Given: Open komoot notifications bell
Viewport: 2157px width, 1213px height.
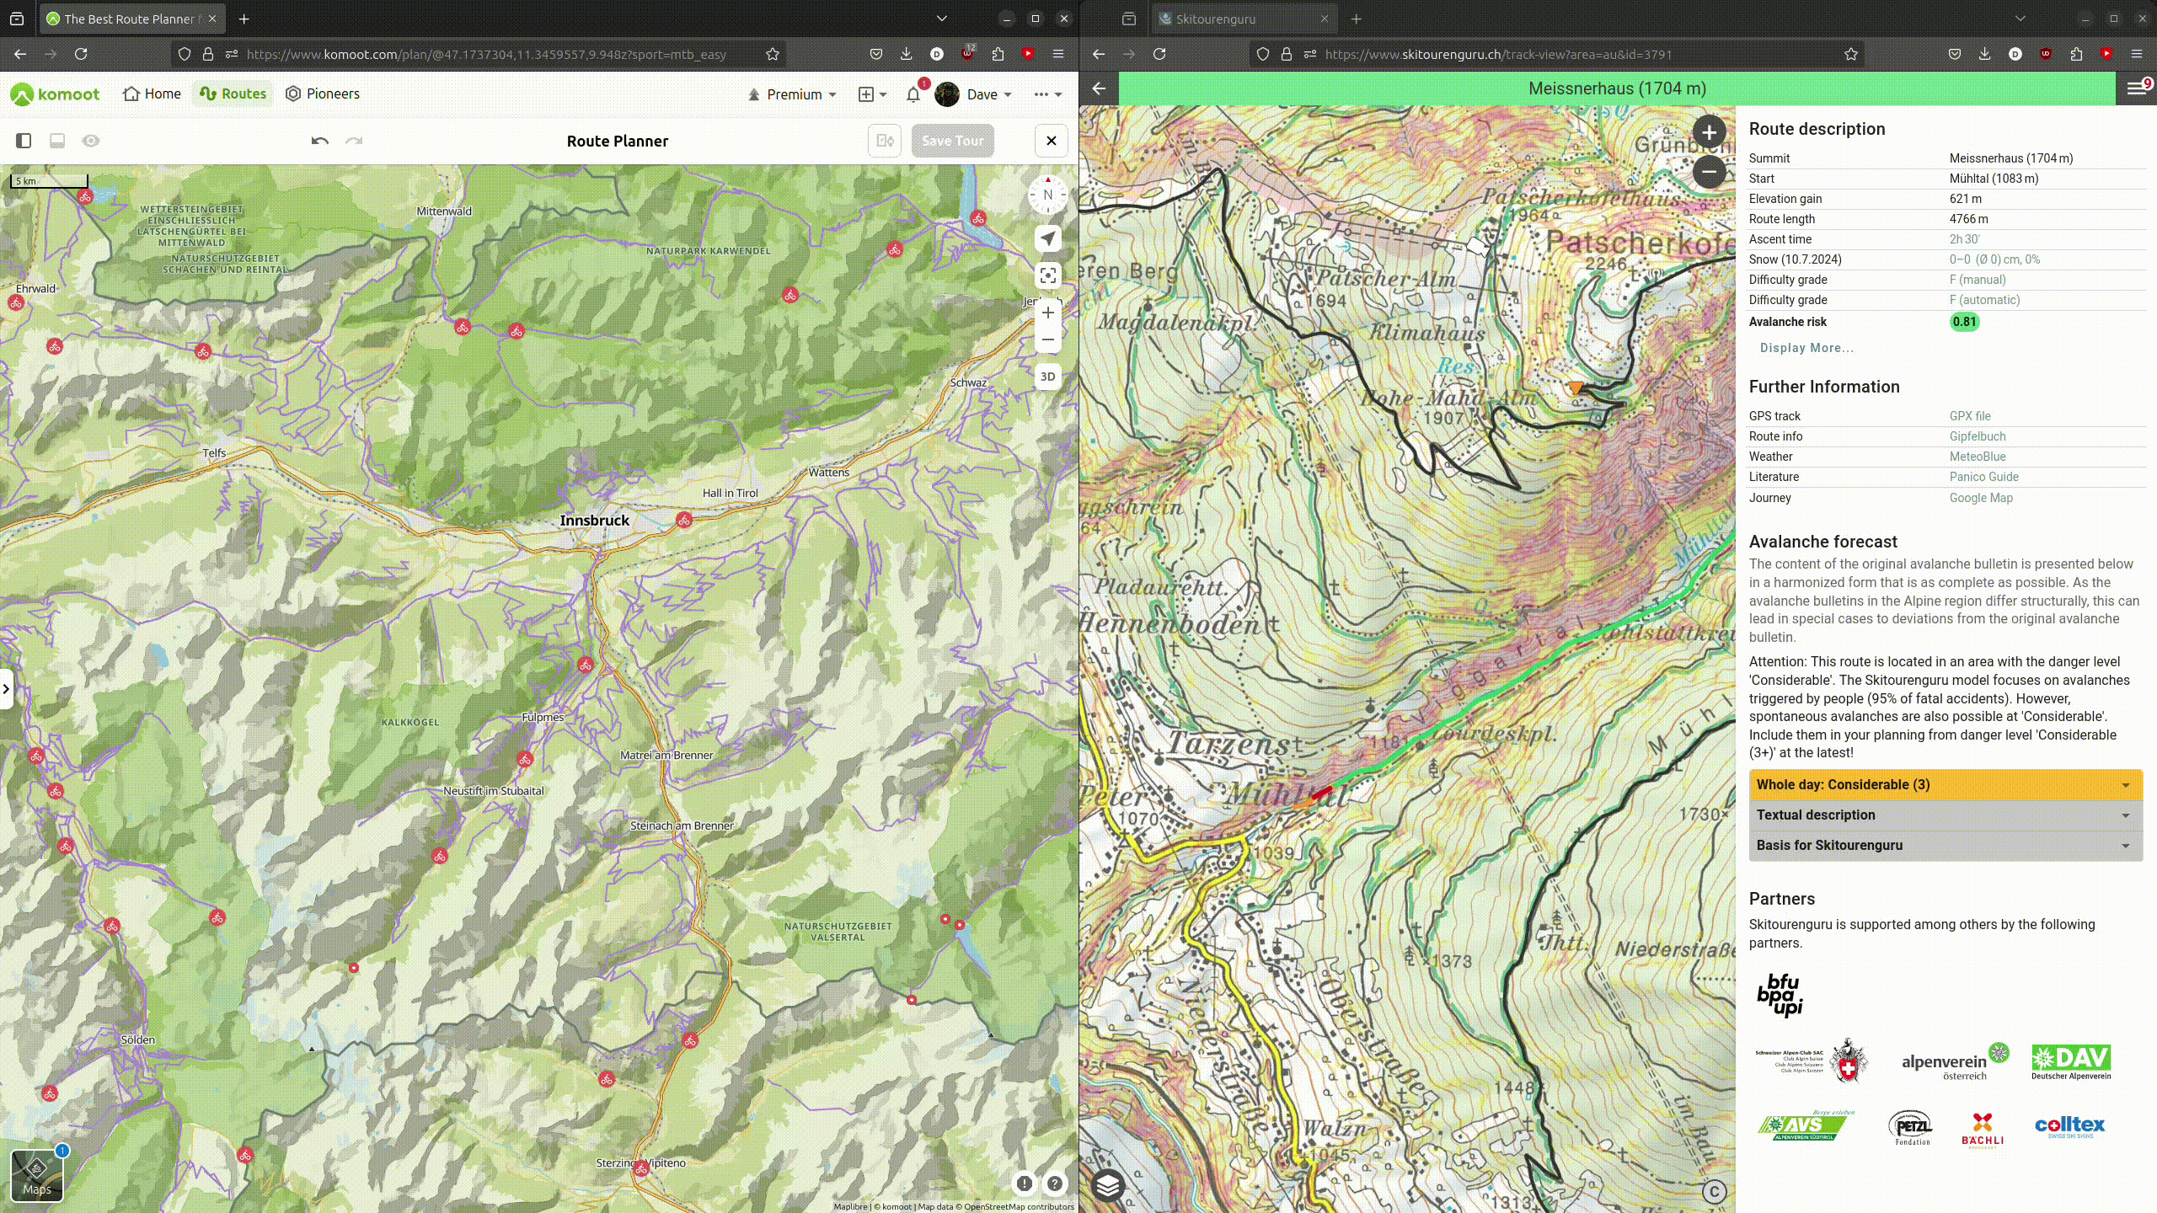Looking at the screenshot, I should 913,94.
